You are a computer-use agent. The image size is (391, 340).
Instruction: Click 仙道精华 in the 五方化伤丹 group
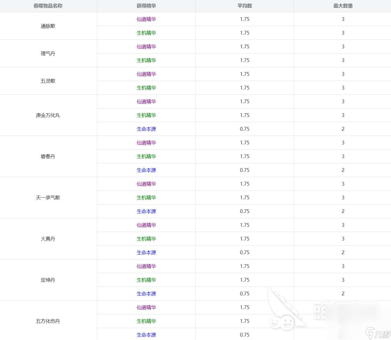146,307
